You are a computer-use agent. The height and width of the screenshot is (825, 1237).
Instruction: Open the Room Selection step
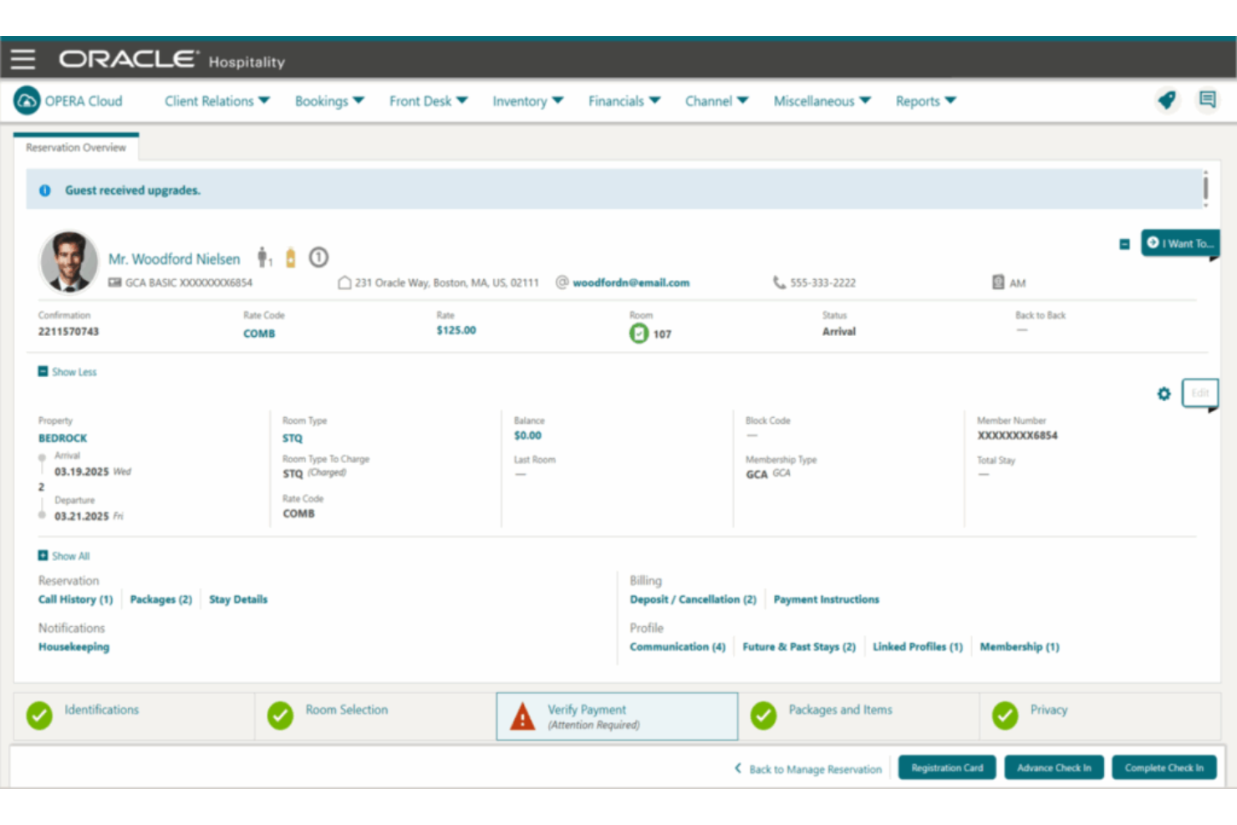375,716
